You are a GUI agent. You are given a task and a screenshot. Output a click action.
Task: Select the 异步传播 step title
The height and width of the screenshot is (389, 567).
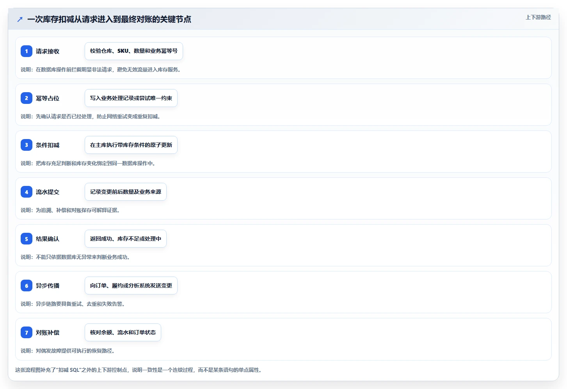coord(48,286)
